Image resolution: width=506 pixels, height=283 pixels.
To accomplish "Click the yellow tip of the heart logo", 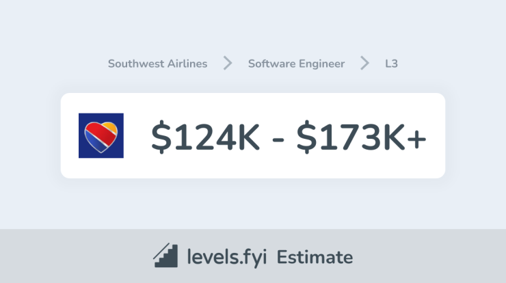I will (x=111, y=128).
